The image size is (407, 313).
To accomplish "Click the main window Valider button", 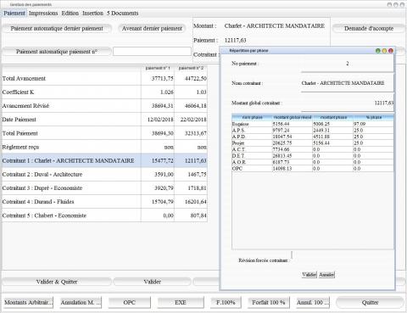I will (152, 282).
